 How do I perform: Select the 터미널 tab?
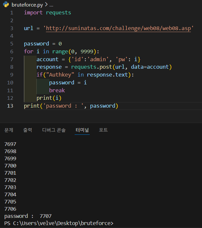pyautogui.click(x=82, y=130)
